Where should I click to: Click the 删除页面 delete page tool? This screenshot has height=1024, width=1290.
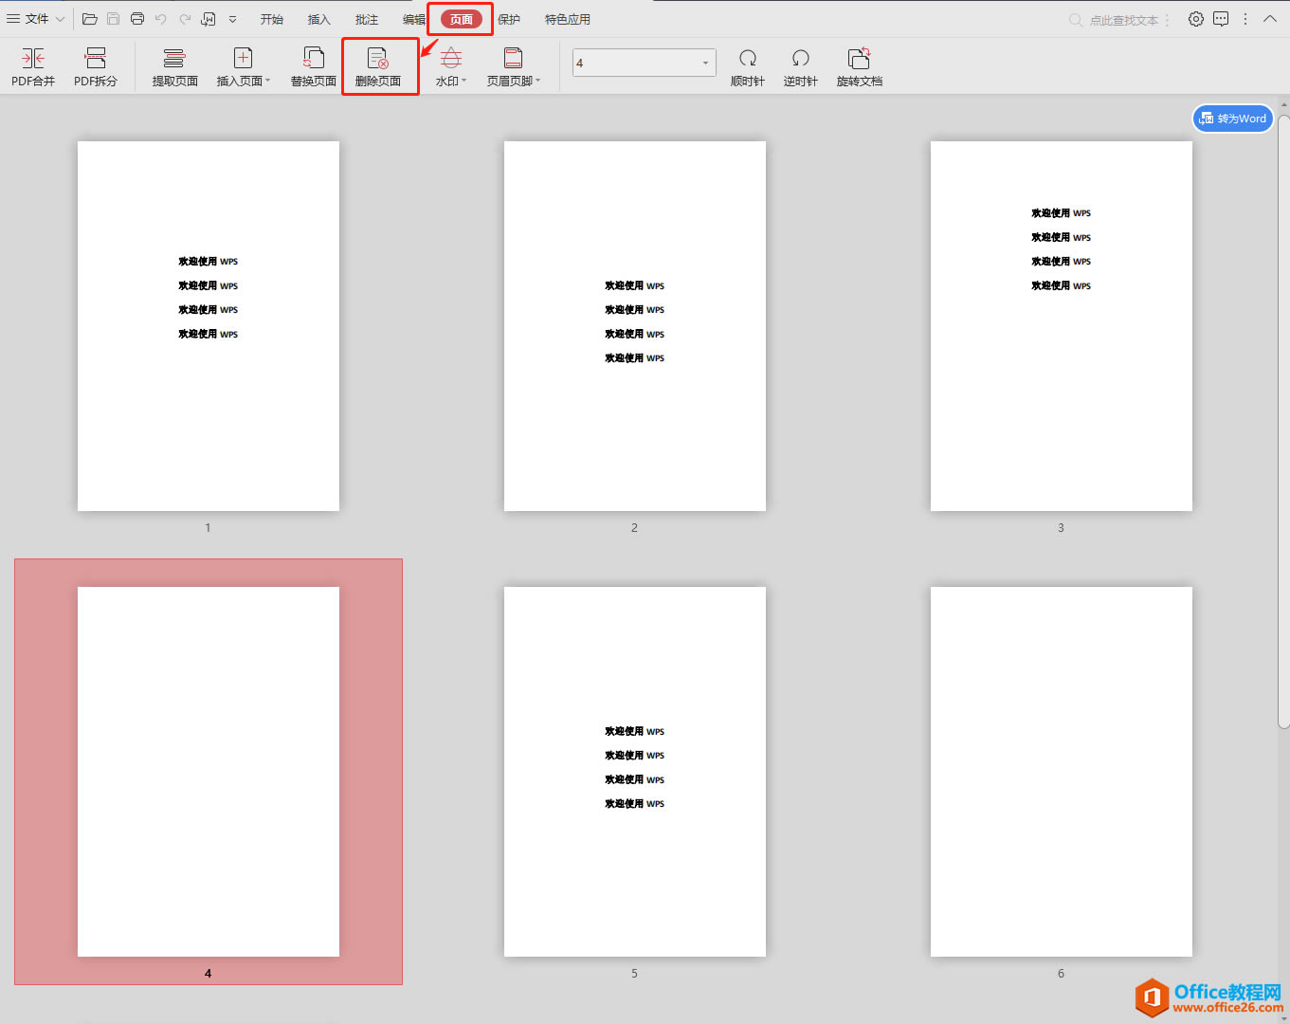[x=378, y=67]
